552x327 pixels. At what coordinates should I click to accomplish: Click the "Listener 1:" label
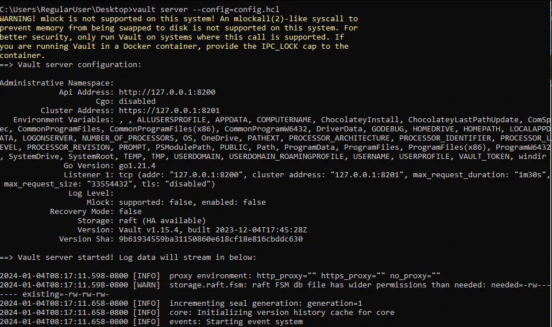tap(88, 174)
